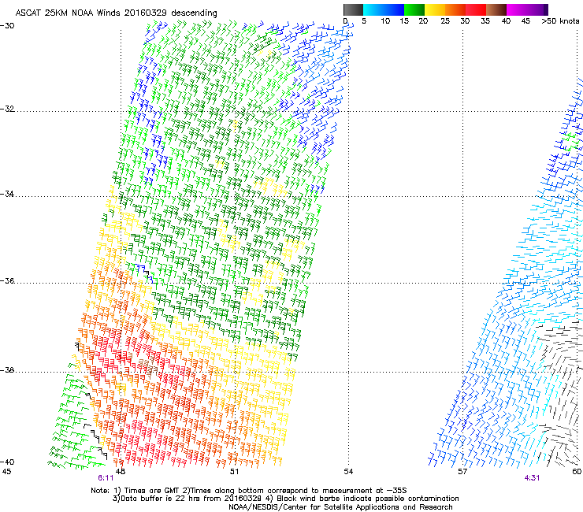Image resolution: width=583 pixels, height=512 pixels.
Task: Click the '-30' latitude label
Action: [7, 26]
